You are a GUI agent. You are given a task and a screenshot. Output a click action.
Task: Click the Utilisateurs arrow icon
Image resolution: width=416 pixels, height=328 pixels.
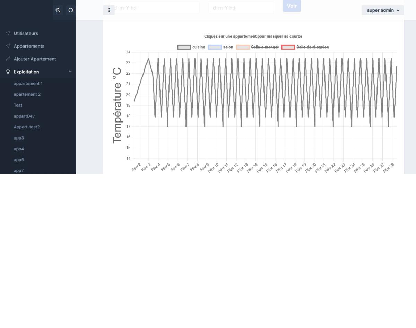click(x=8, y=33)
